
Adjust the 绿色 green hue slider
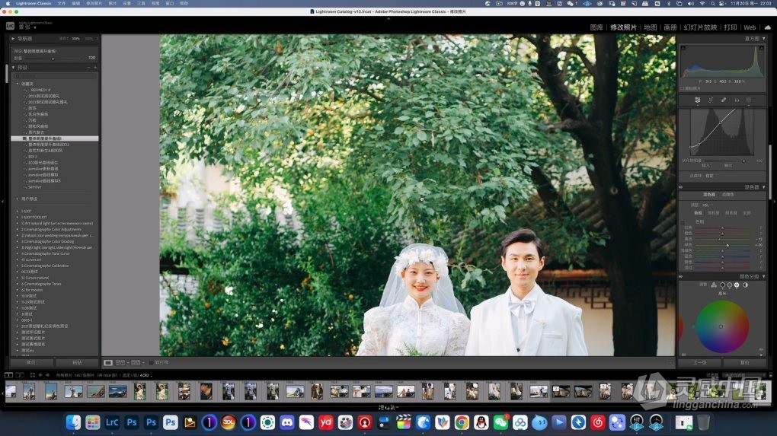(727, 244)
